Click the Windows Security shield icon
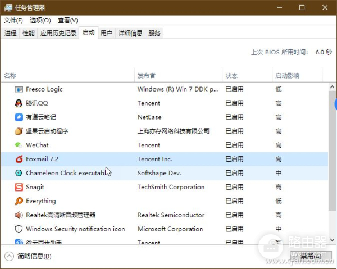Image resolution: width=337 pixels, height=269 pixels. pos(19,229)
